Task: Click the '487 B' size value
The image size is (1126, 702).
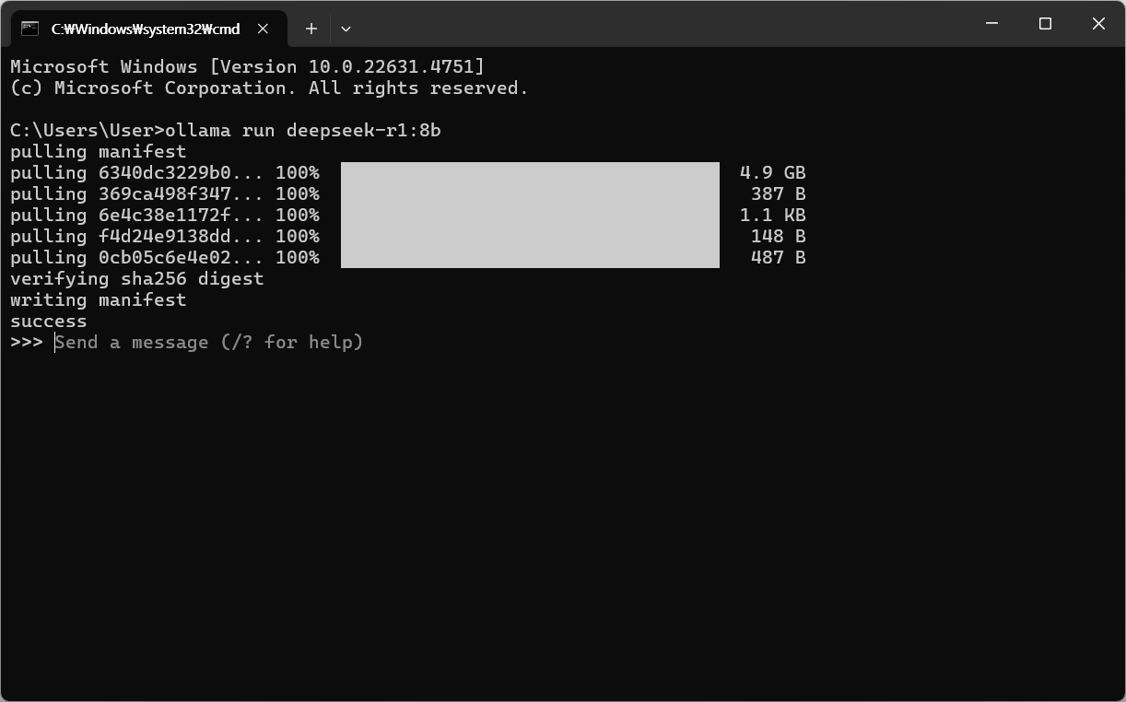Action: click(x=779, y=258)
